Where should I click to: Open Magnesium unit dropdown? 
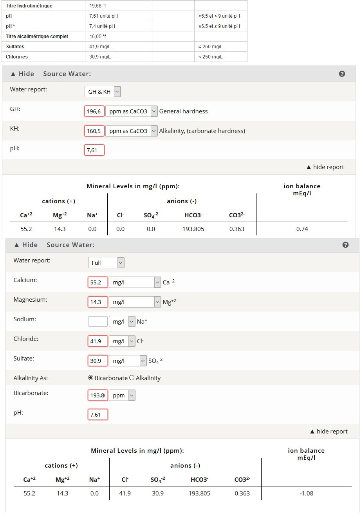(x=135, y=302)
